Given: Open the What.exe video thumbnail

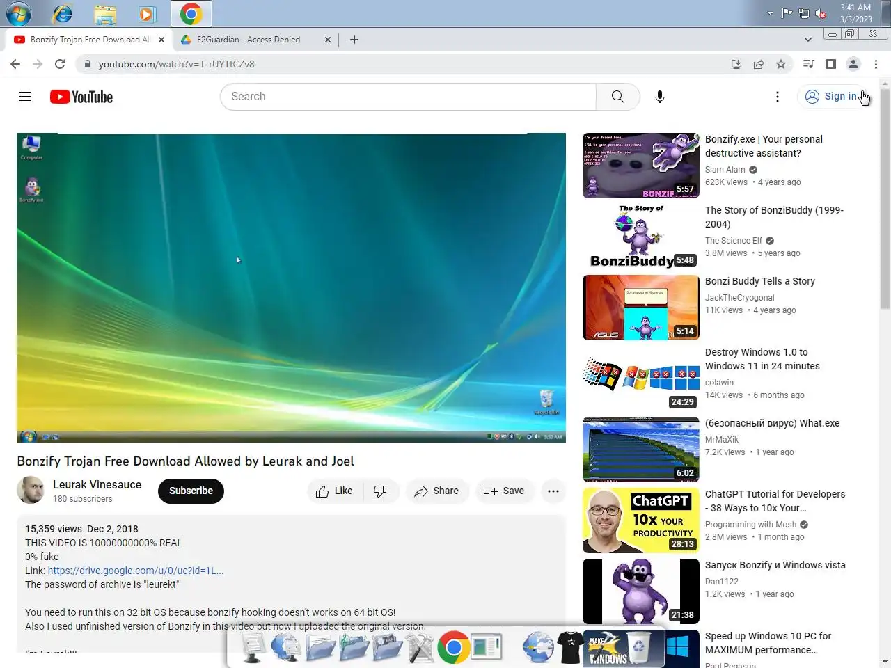Looking at the screenshot, I should pos(641,450).
